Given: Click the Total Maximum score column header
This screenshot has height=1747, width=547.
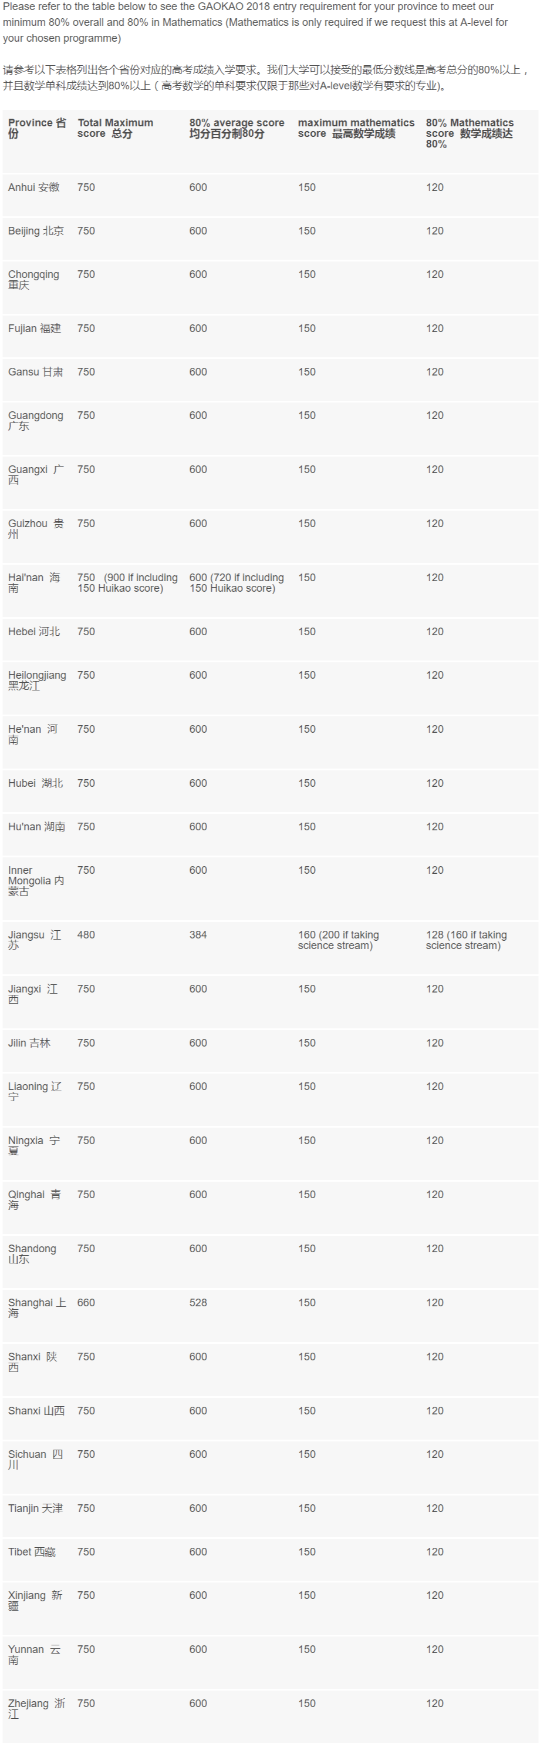Looking at the screenshot, I should click(115, 128).
